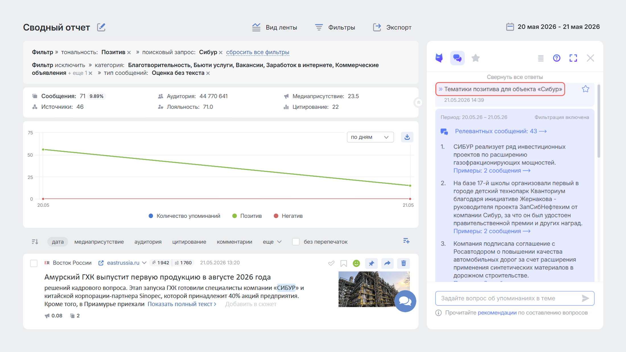Screen dimensions: 626x352
Task: Click Показать полный текст link
Action: (182, 304)
